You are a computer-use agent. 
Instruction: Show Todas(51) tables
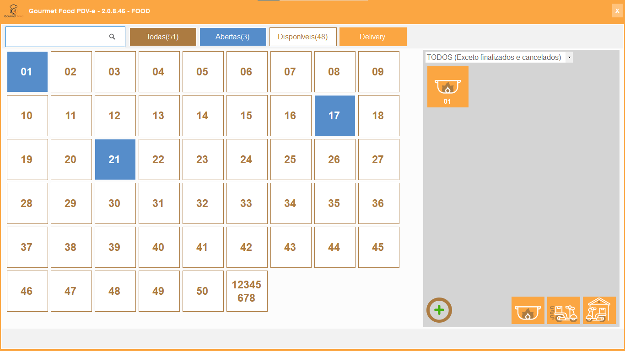[163, 37]
